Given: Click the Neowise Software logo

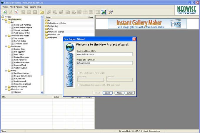Looking at the screenshot, I should pyautogui.click(x=186, y=10).
